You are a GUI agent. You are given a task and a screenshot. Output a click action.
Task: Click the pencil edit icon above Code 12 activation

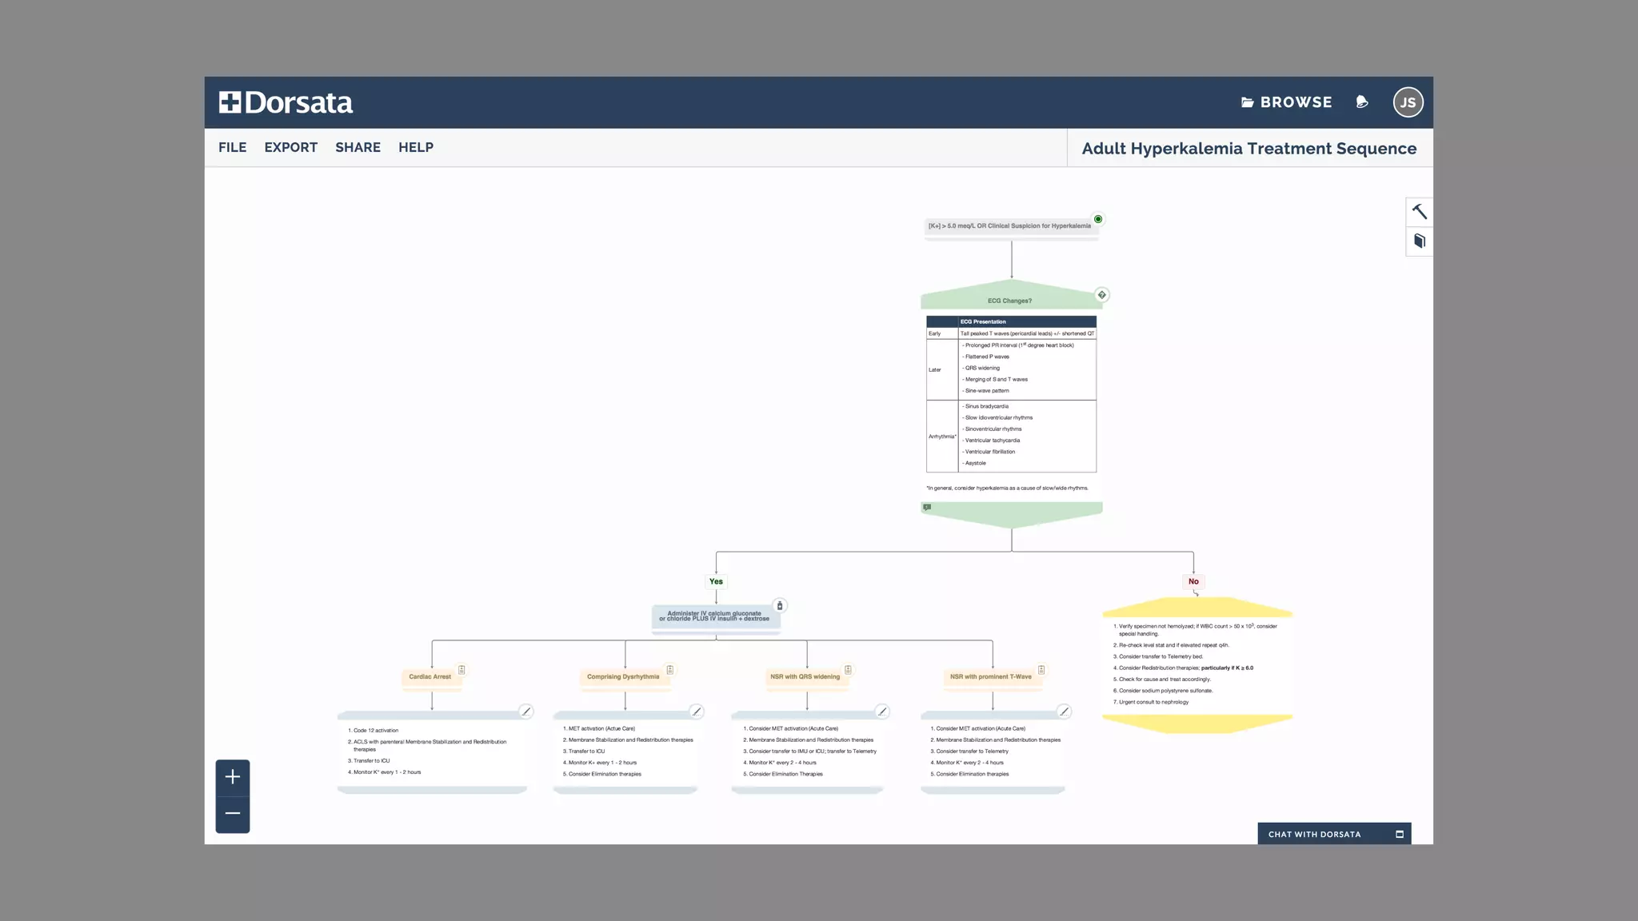[525, 712]
